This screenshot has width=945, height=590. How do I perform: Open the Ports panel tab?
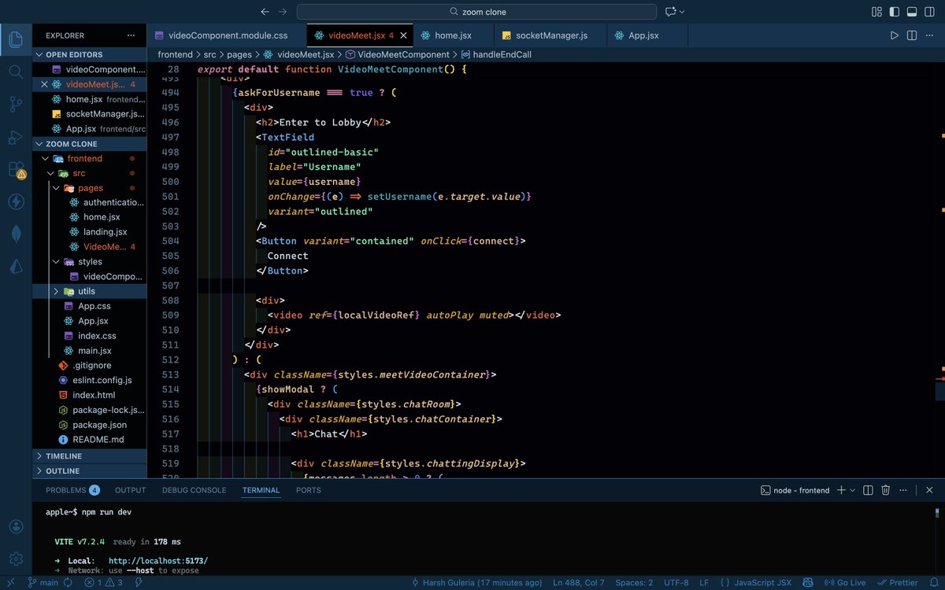pos(308,490)
